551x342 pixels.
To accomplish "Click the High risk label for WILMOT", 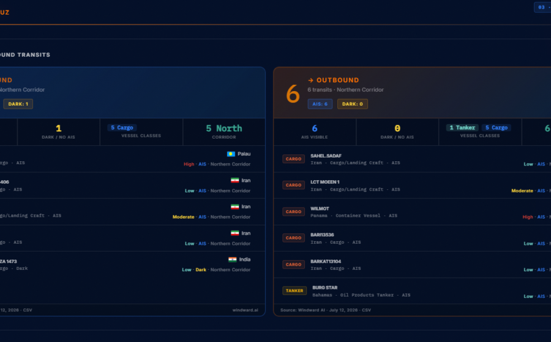I will [528, 217].
